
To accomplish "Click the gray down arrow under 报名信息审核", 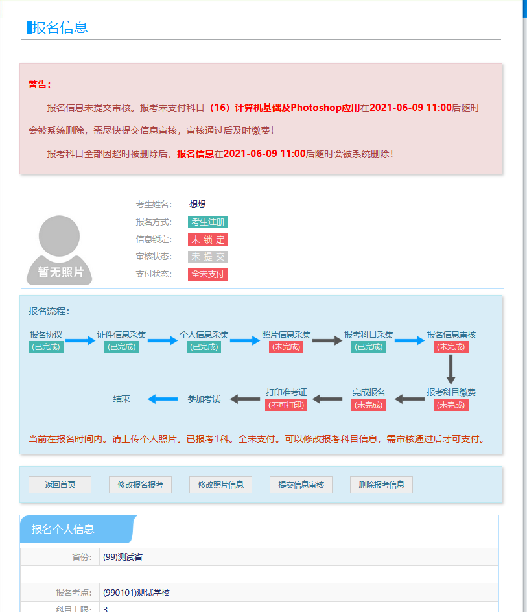I will pos(451,370).
